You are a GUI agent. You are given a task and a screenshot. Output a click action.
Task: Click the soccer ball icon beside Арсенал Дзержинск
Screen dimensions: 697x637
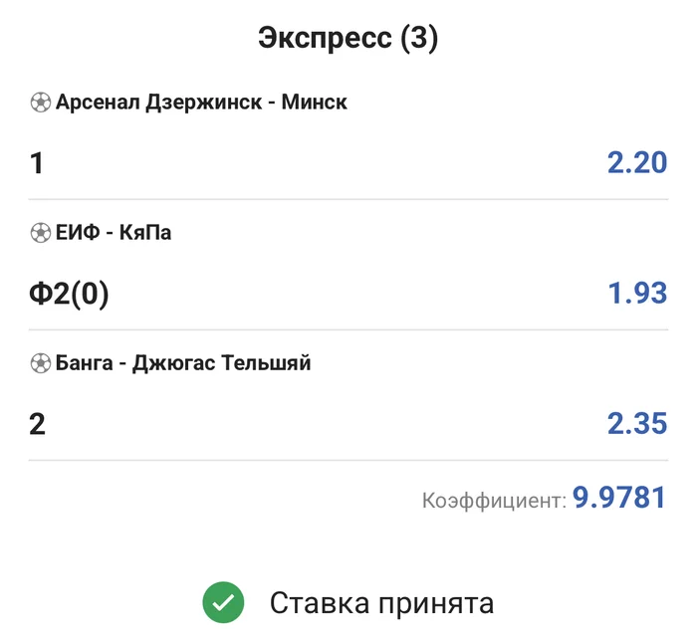(x=41, y=102)
